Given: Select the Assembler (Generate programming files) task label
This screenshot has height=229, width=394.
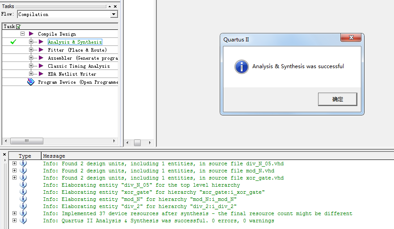Looking at the screenshot, I should pos(83,58).
